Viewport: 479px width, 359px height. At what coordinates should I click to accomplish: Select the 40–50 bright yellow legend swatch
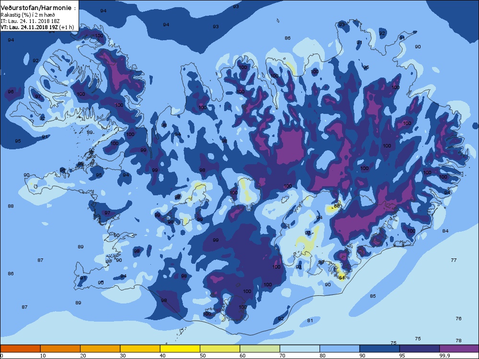coord(180,348)
